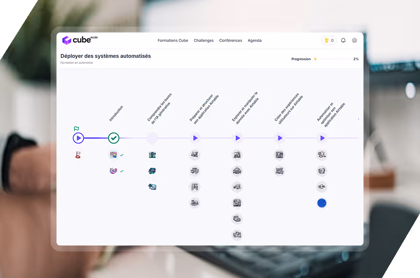Open second lesson under Préparer et structurer
Image resolution: width=420 pixels, height=278 pixels.
click(x=195, y=171)
